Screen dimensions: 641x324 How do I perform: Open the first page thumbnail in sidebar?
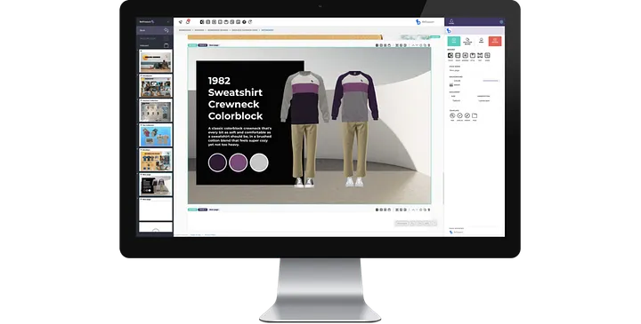(156, 61)
